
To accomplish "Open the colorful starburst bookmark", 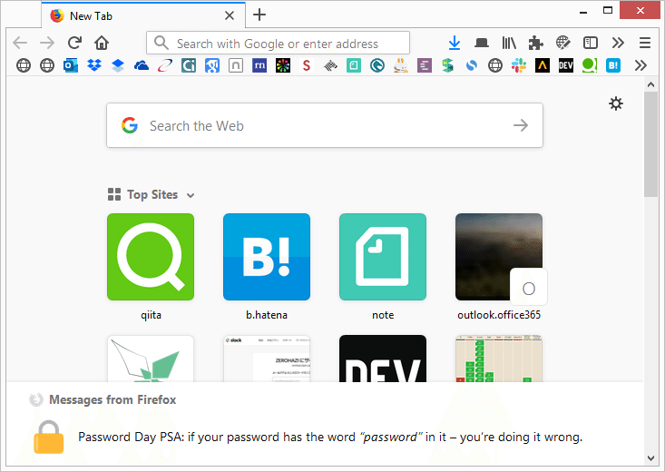I will coord(283,65).
